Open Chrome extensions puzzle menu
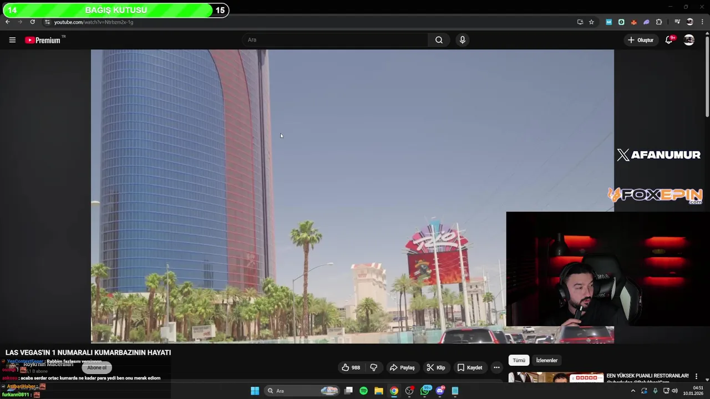The image size is (710, 399). [x=659, y=22]
